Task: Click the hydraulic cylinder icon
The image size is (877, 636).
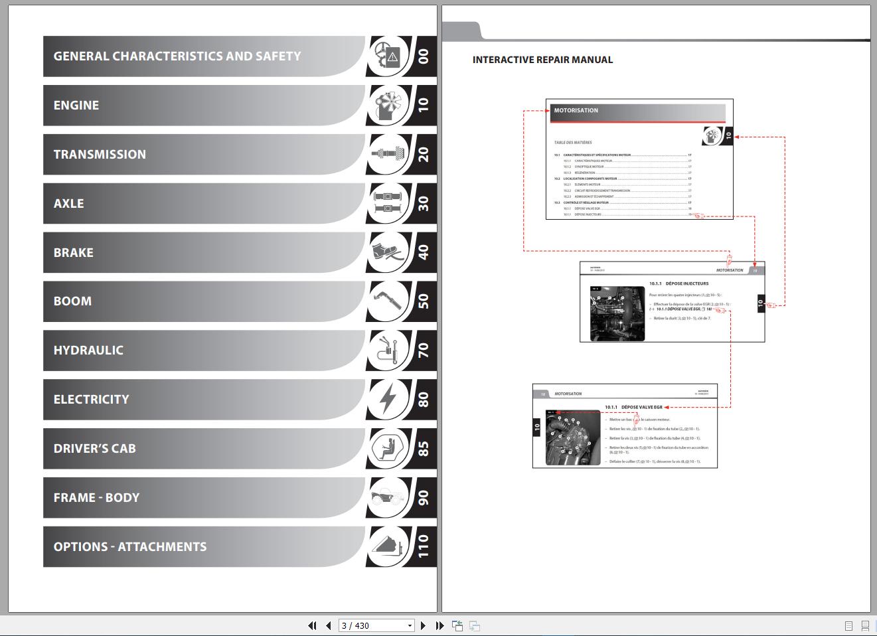Action: pyautogui.click(x=388, y=351)
